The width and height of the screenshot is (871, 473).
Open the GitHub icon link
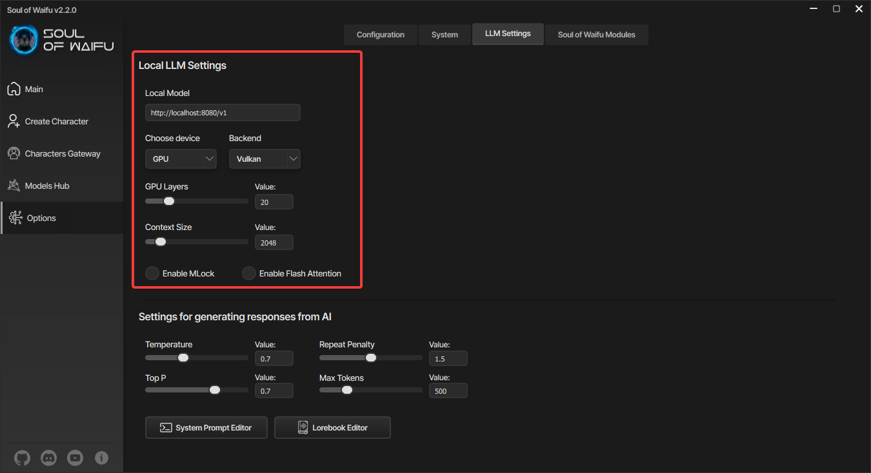[22, 458]
